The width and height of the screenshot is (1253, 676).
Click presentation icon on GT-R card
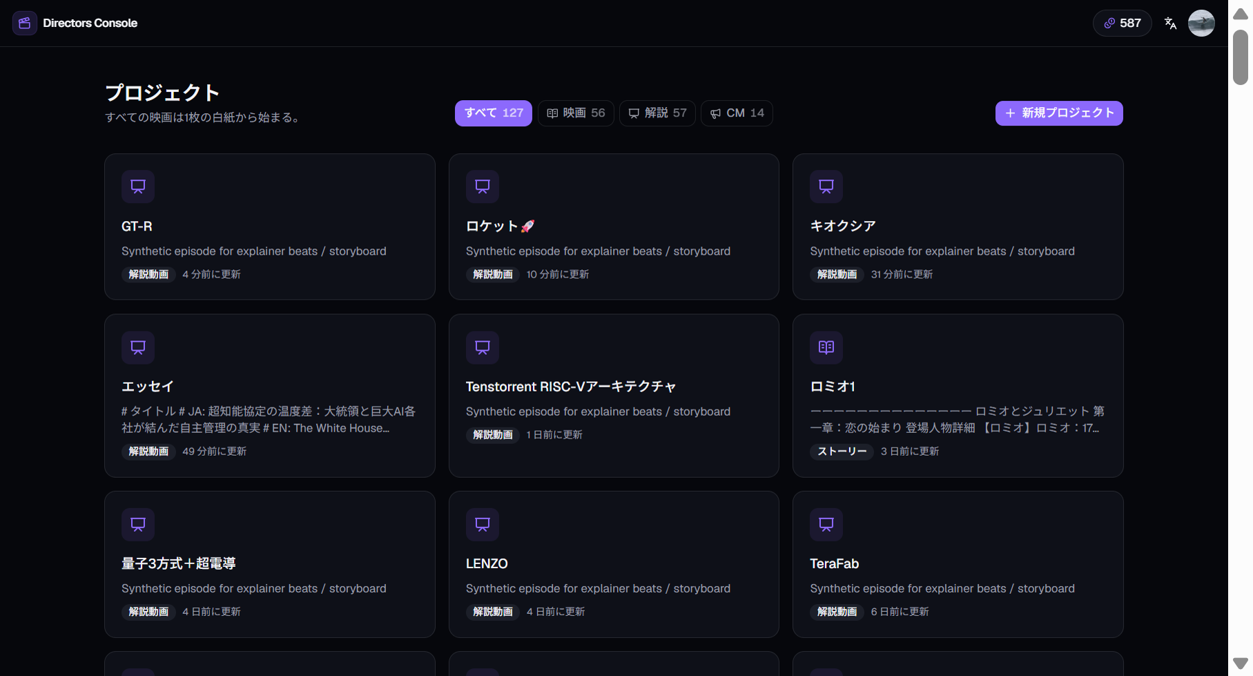[138, 186]
